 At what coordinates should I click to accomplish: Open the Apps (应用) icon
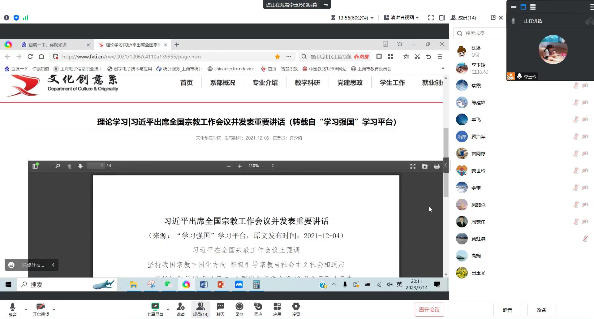click(277, 307)
